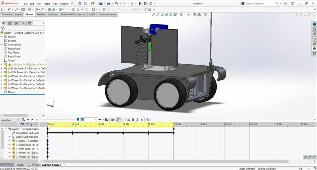Play the animation from start

pos(28,119)
